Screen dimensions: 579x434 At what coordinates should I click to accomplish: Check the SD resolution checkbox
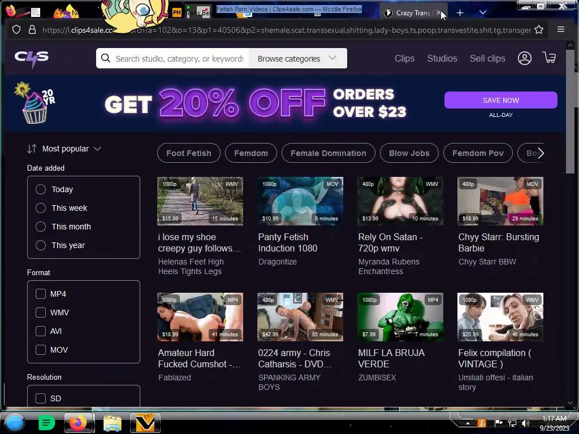point(41,398)
